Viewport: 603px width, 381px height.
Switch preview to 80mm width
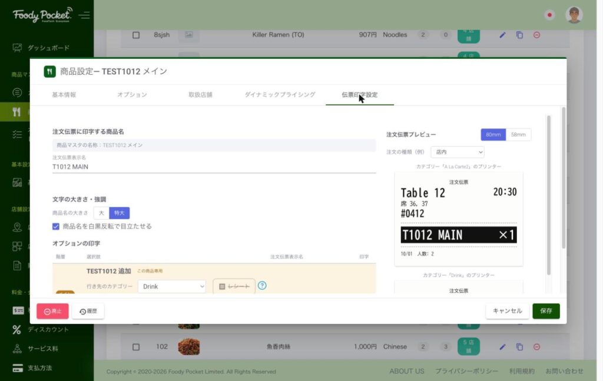pyautogui.click(x=493, y=135)
